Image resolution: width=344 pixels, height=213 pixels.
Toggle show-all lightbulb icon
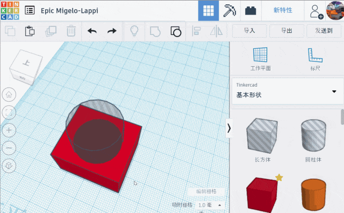(x=134, y=31)
